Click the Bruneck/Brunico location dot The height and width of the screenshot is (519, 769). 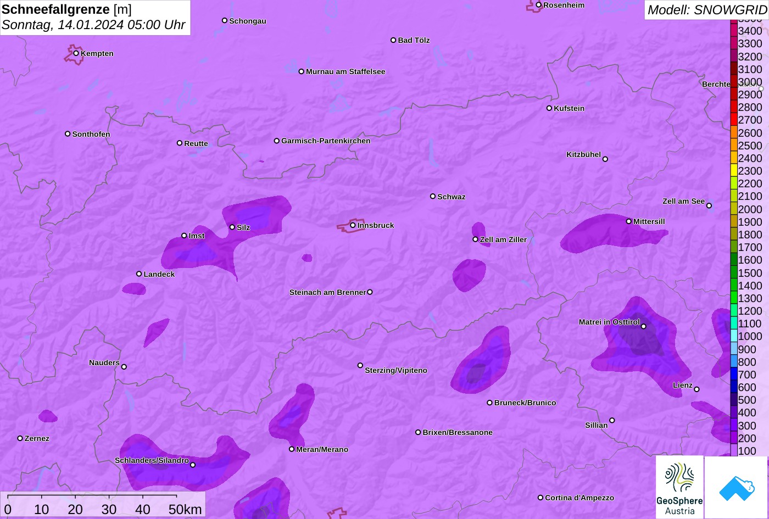pyautogui.click(x=490, y=403)
